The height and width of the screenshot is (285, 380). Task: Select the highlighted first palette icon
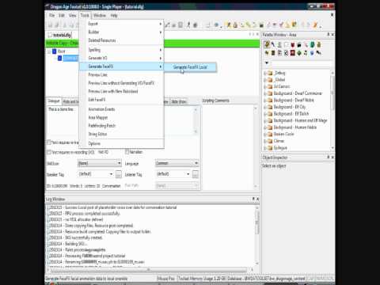pyautogui.click(x=267, y=44)
